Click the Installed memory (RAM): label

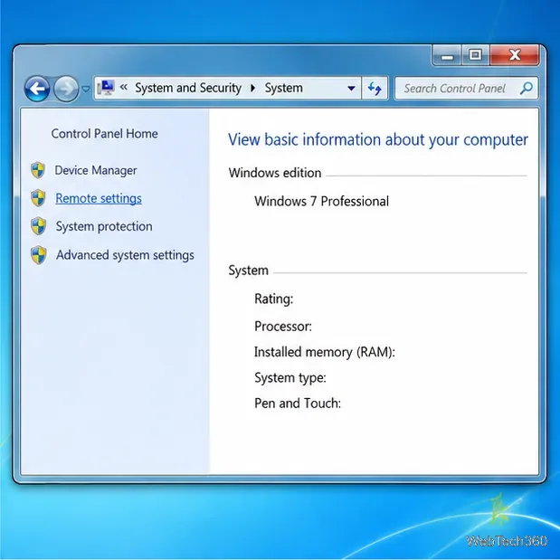[x=325, y=352]
